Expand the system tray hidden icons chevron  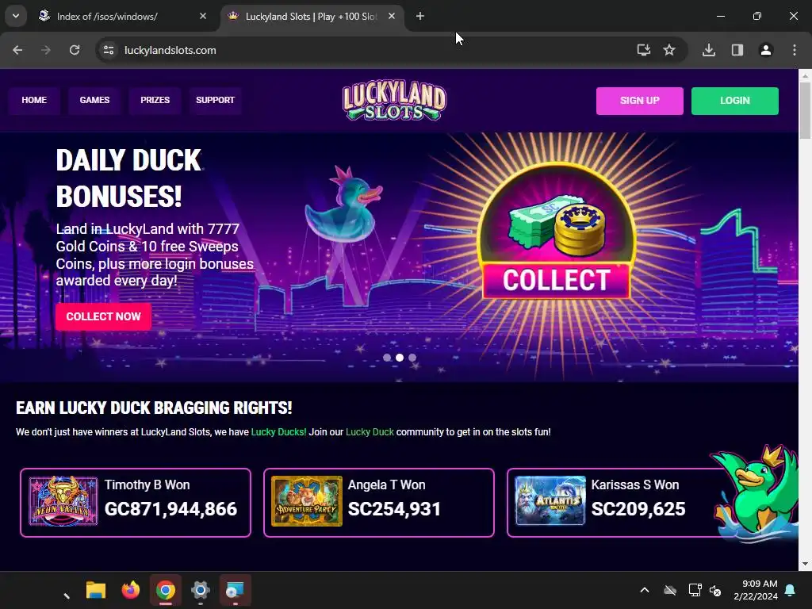pyautogui.click(x=644, y=590)
